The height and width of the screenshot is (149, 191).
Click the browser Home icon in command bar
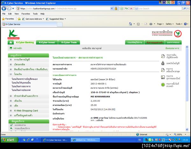[131, 24]
